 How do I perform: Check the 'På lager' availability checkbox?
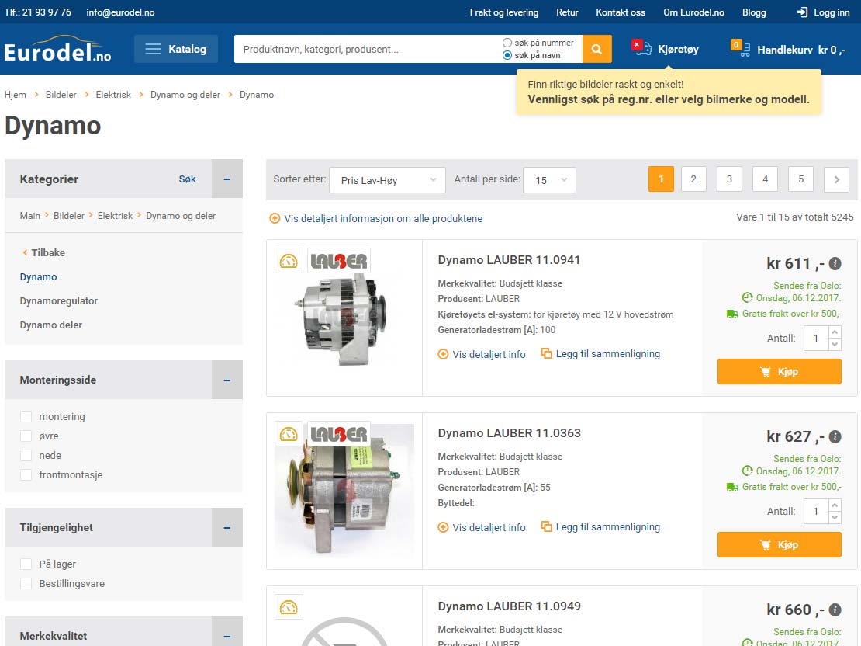[26, 564]
